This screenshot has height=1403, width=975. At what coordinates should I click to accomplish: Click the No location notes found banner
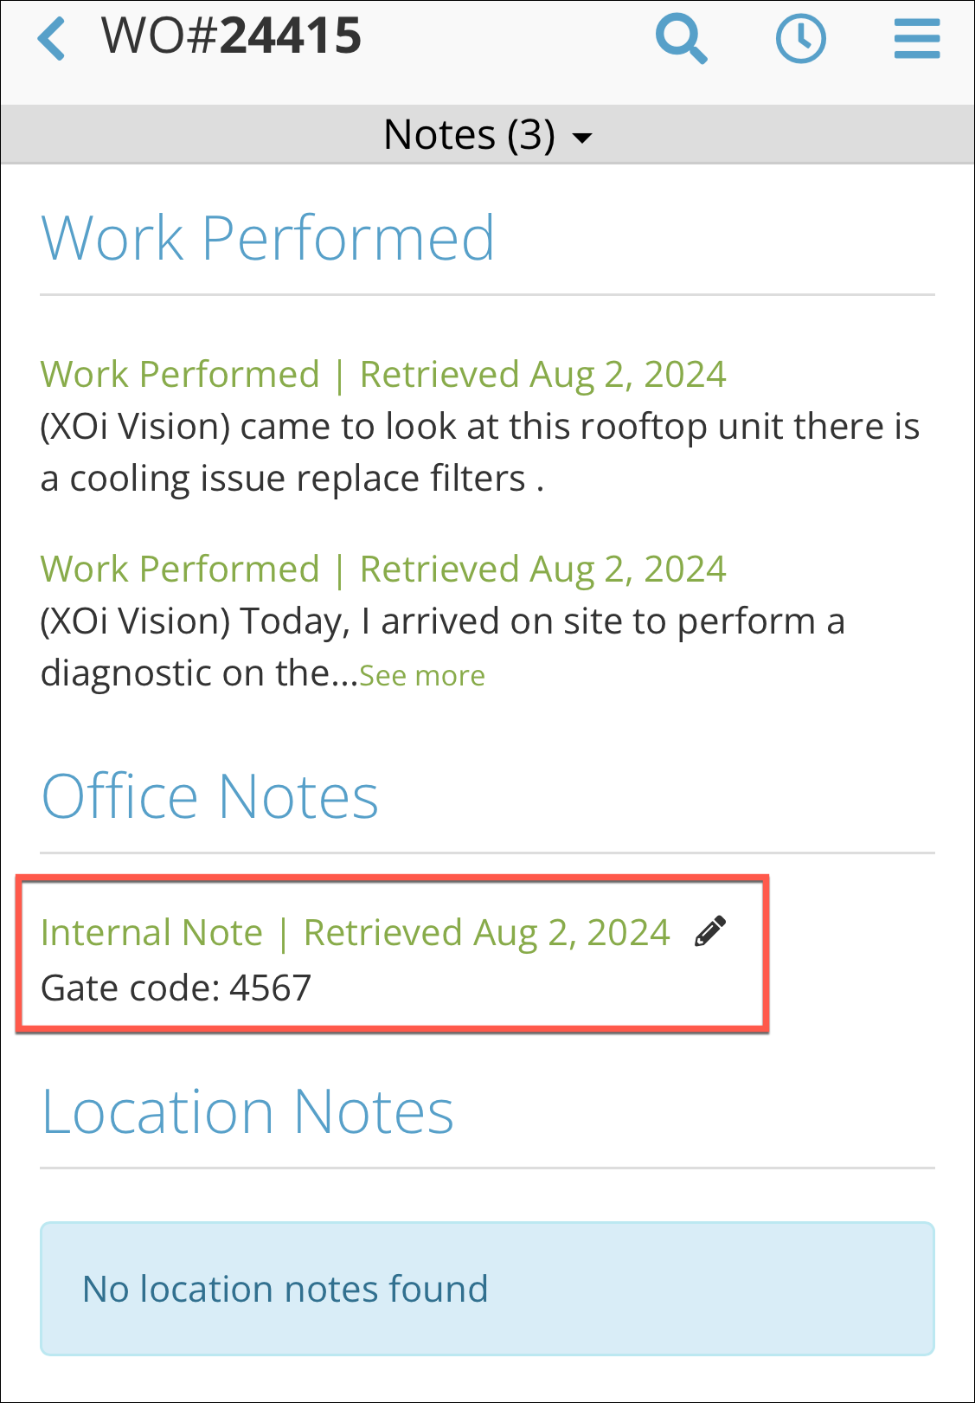coord(487,1289)
